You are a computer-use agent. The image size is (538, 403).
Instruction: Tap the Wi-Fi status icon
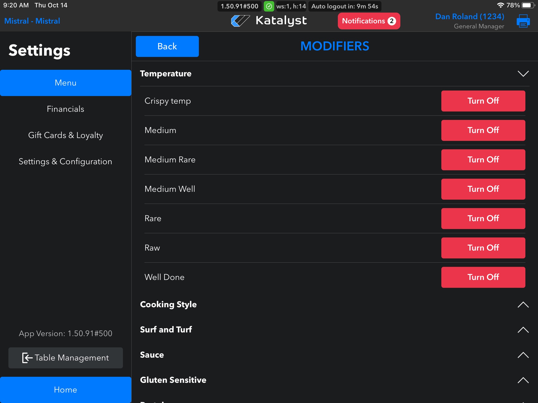coord(500,5)
